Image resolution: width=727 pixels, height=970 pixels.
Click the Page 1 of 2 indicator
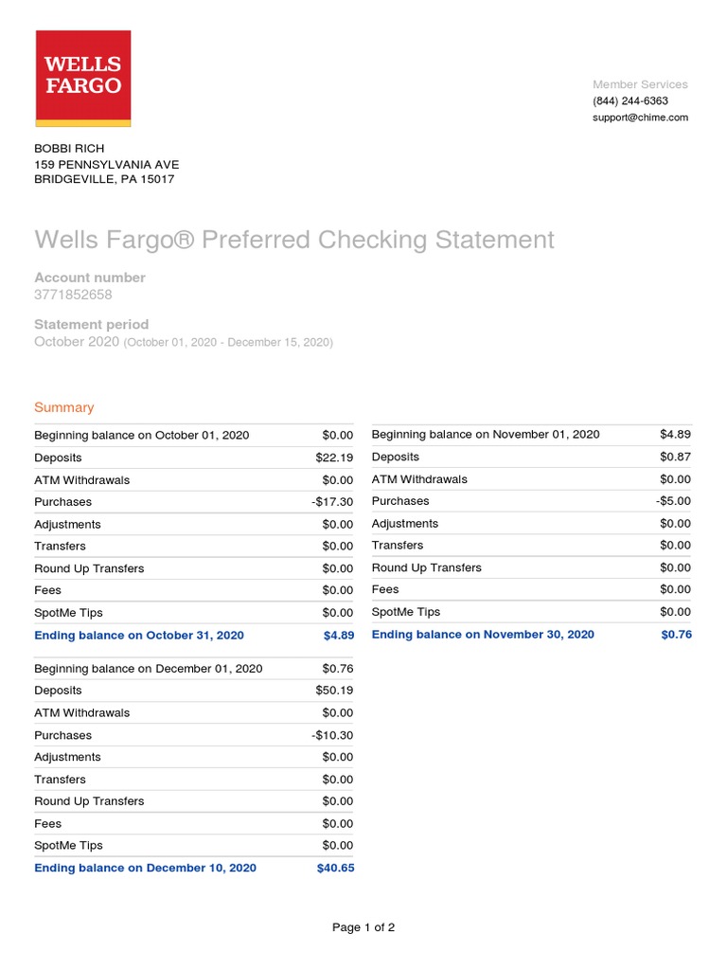(363, 927)
